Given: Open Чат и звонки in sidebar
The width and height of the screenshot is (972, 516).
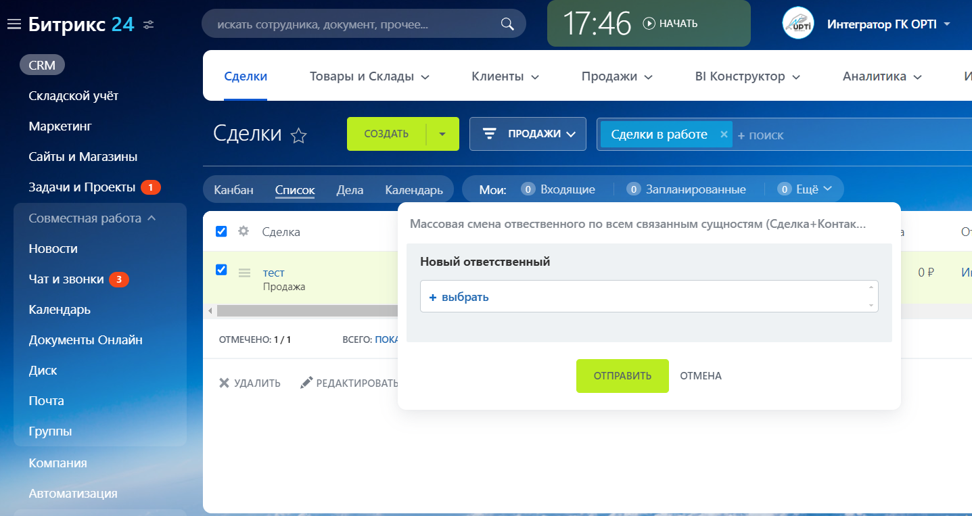Looking at the screenshot, I should click(x=66, y=279).
